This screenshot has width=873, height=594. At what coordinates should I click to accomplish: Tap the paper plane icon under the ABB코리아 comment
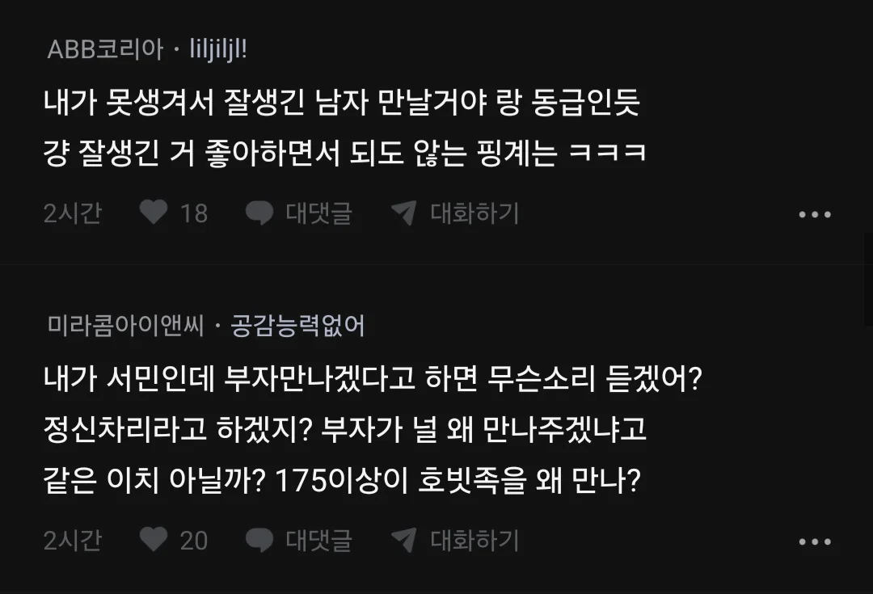(403, 213)
